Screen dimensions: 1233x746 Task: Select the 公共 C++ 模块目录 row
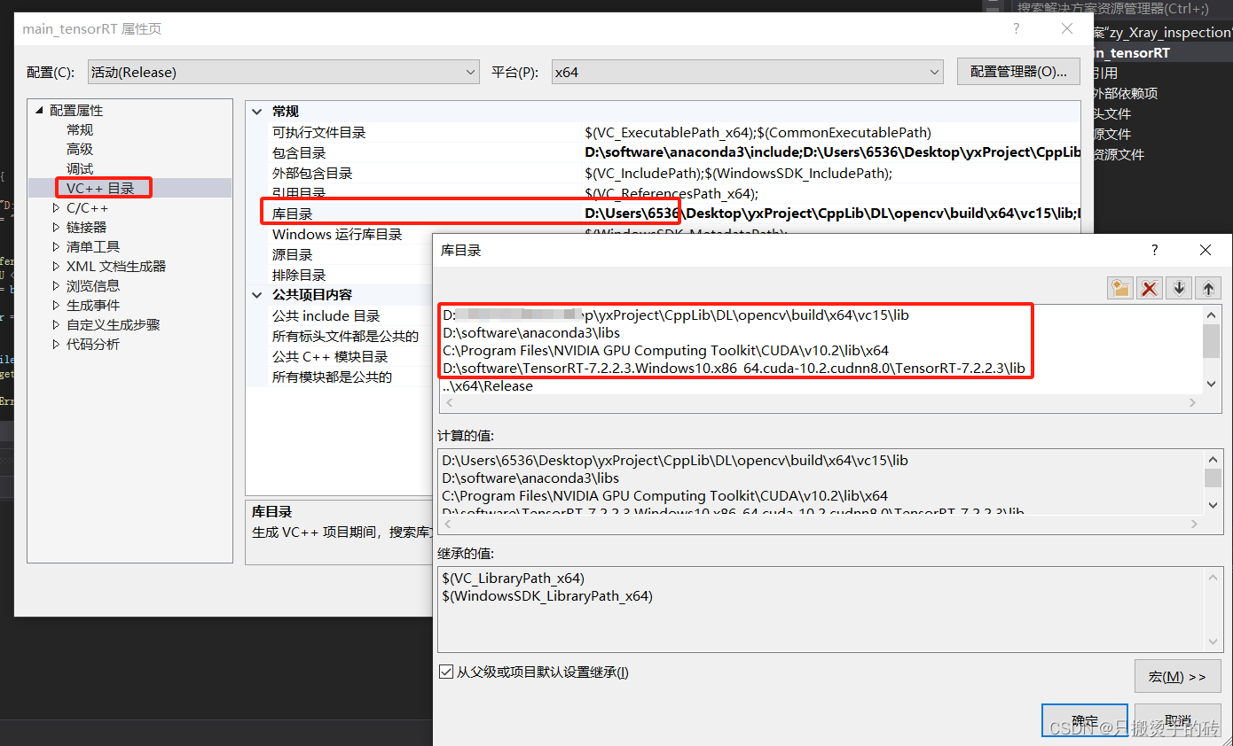(330, 356)
